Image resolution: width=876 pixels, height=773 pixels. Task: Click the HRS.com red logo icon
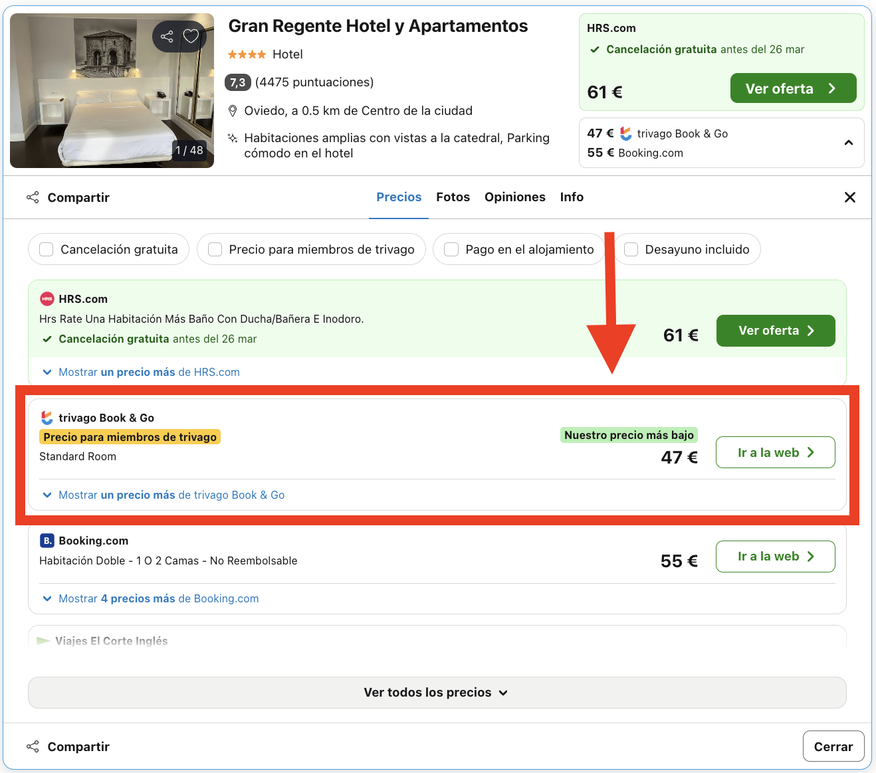click(x=47, y=299)
